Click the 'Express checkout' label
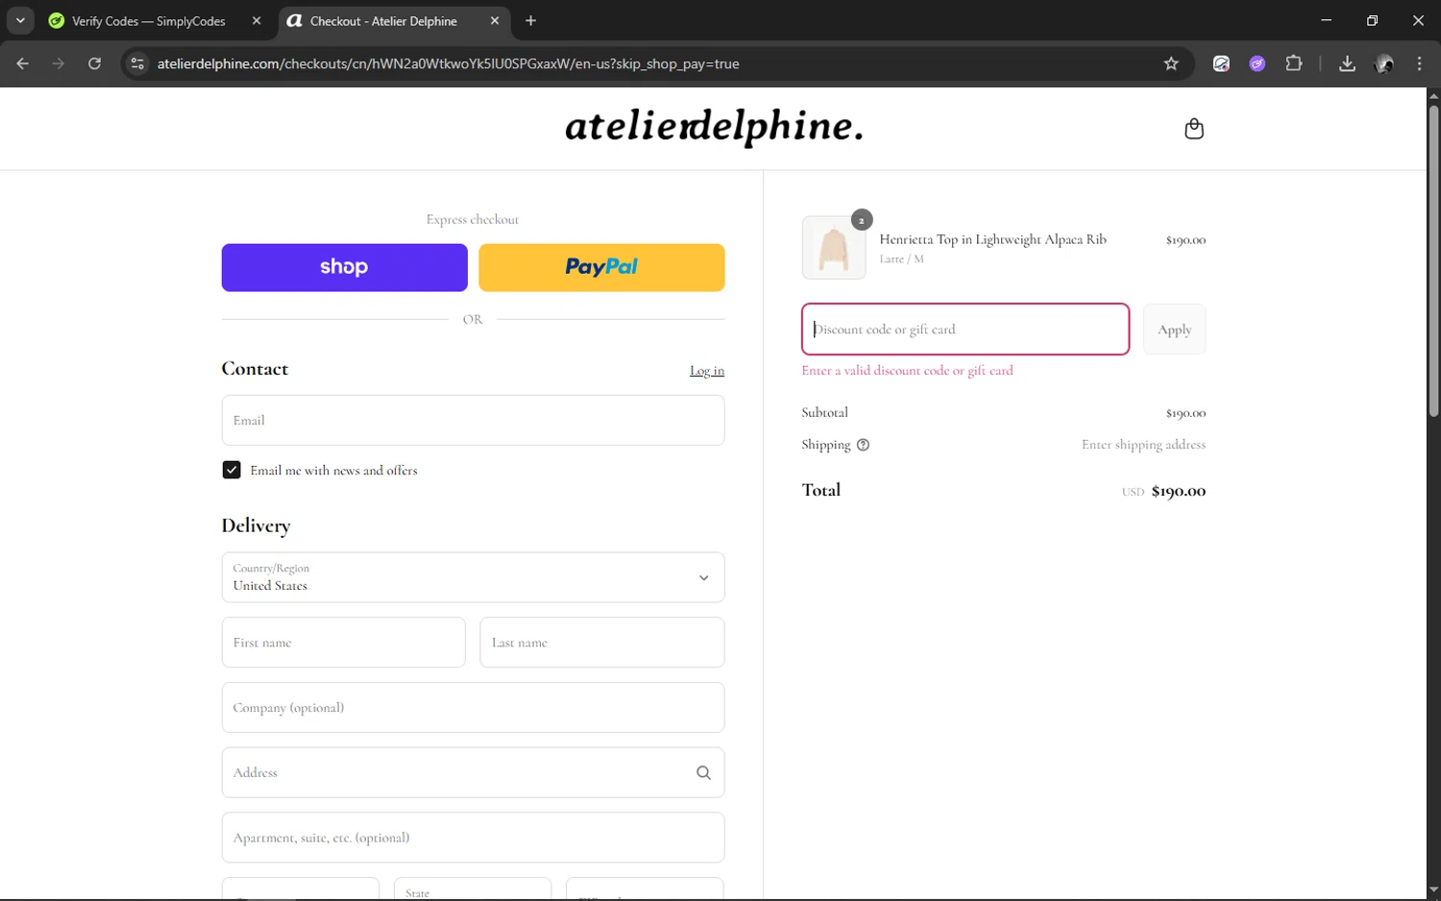 coord(473,220)
